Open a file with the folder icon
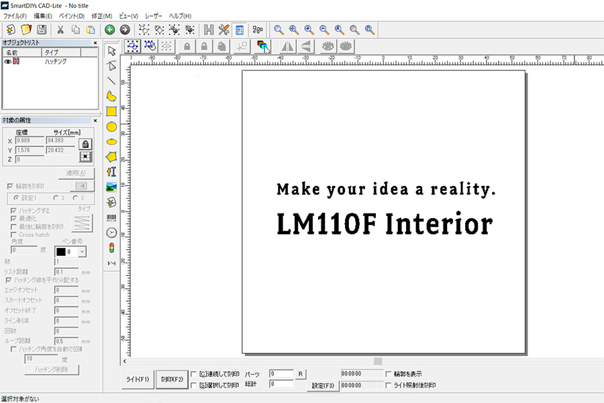The image size is (604, 403). coord(27,30)
